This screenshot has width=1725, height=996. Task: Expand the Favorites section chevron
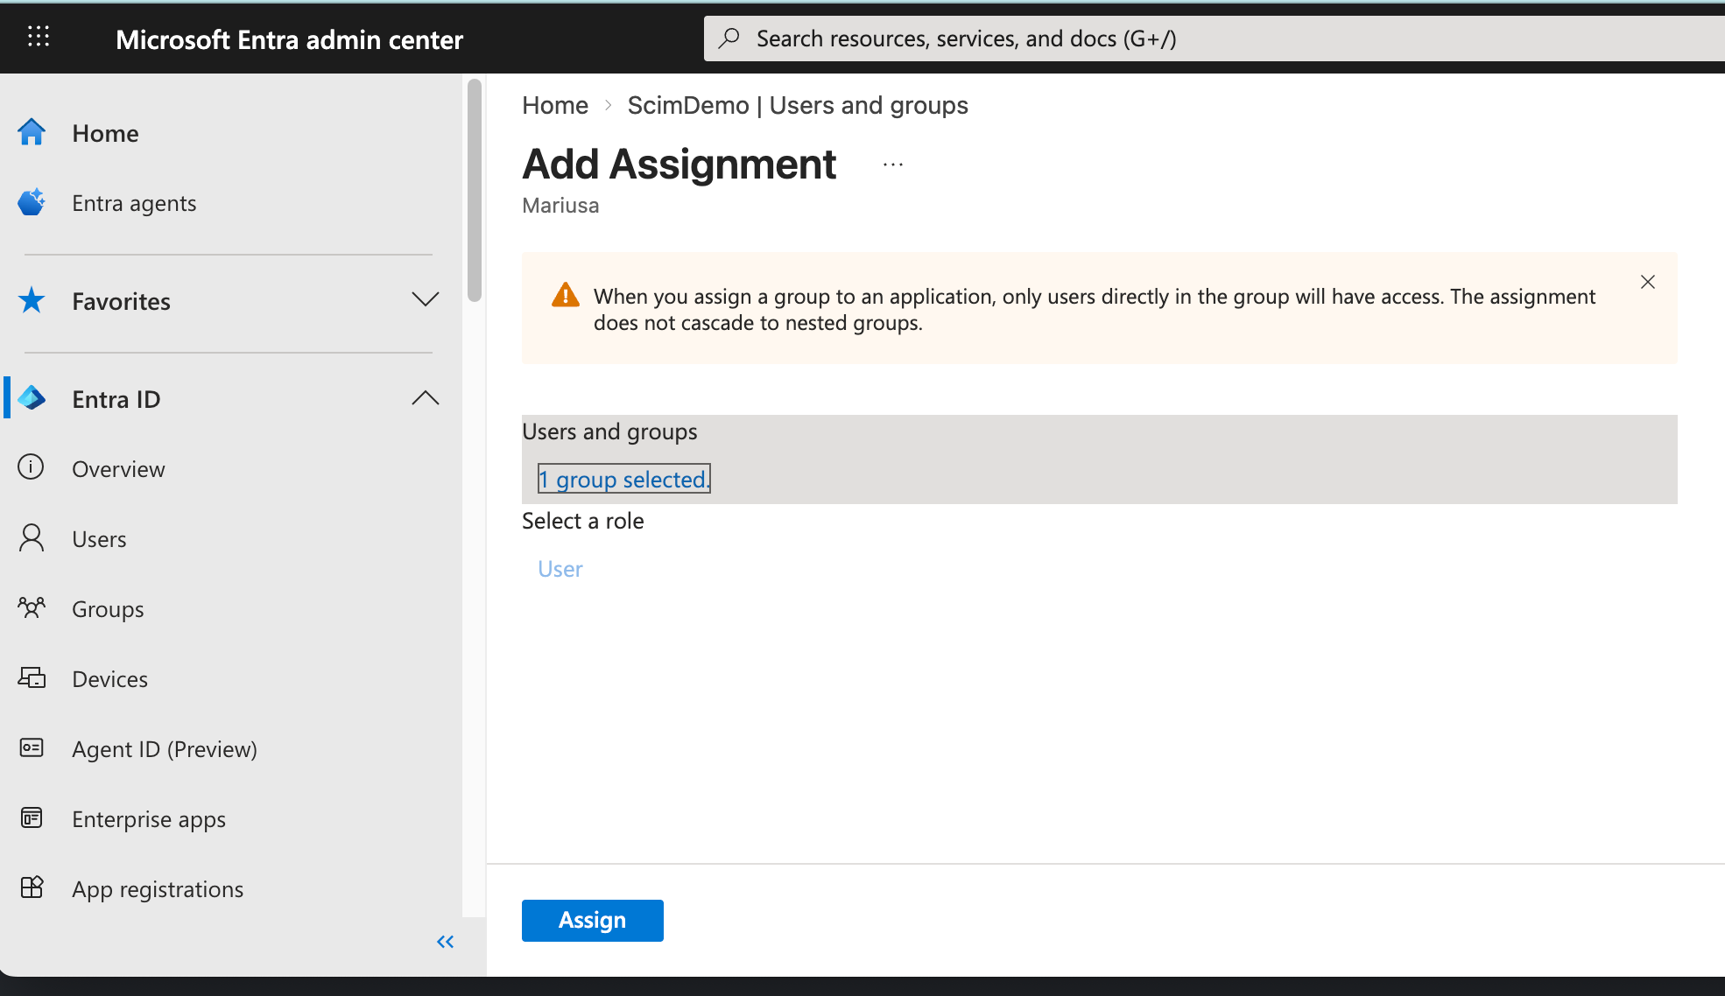(x=426, y=299)
